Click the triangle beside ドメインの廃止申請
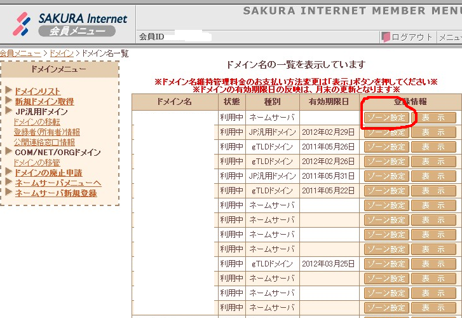The image size is (462, 318). pos(8,172)
